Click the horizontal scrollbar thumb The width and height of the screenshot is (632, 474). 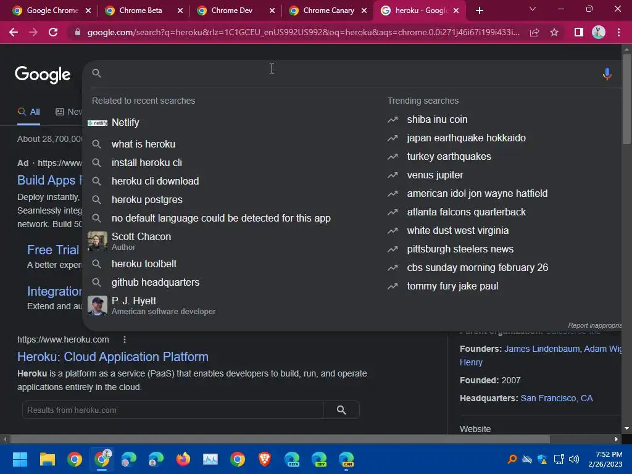click(280, 439)
